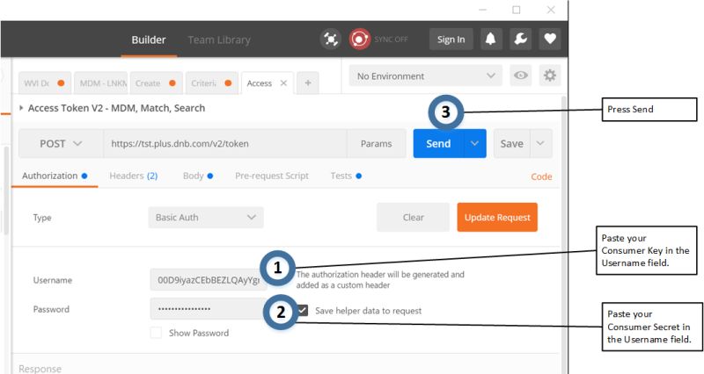Image resolution: width=704 pixels, height=374 pixels.
Task: Click the heart icon in the header
Action: [550, 39]
